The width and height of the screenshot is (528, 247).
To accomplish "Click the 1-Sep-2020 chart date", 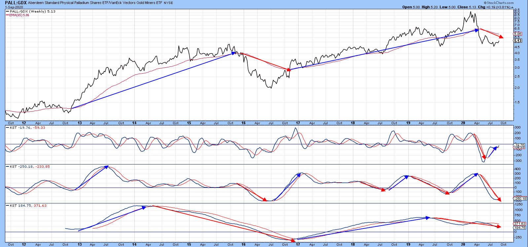I will pyautogui.click(x=14, y=7).
